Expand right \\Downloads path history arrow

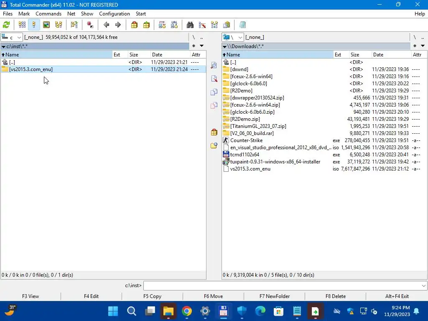pos(224,47)
